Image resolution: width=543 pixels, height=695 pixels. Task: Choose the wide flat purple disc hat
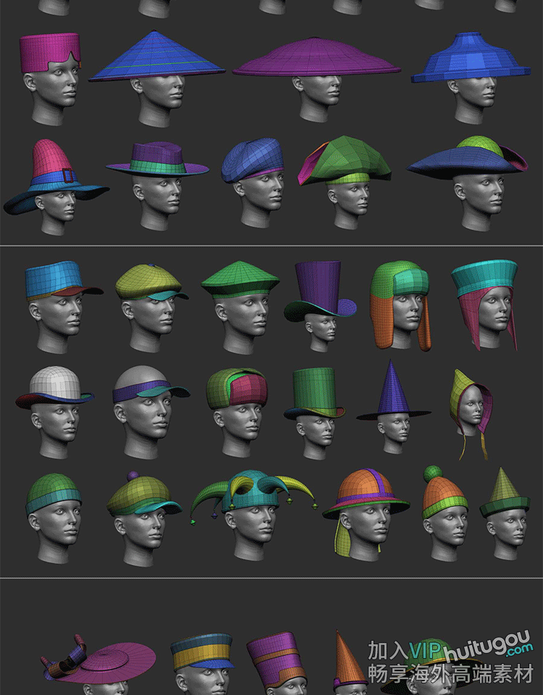coord(316,56)
